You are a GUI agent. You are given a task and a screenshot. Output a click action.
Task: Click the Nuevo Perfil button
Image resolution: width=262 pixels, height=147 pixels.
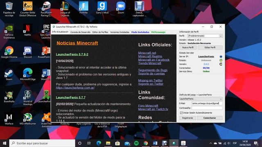pos(188,47)
